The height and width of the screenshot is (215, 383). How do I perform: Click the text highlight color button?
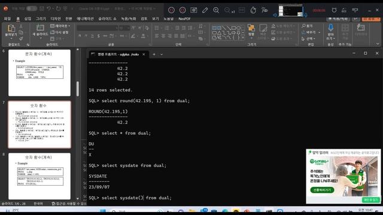click(133, 36)
